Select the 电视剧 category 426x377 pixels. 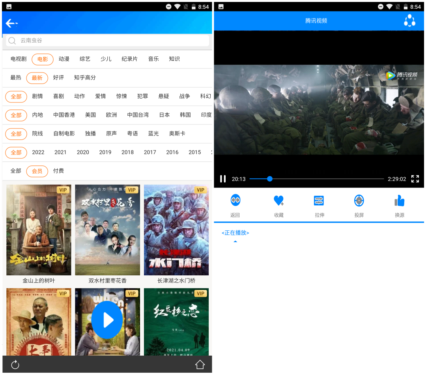(x=19, y=59)
